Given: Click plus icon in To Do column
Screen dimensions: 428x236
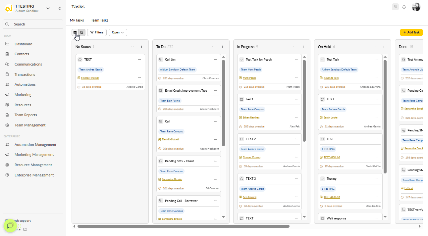Looking at the screenshot, I should pos(222,47).
